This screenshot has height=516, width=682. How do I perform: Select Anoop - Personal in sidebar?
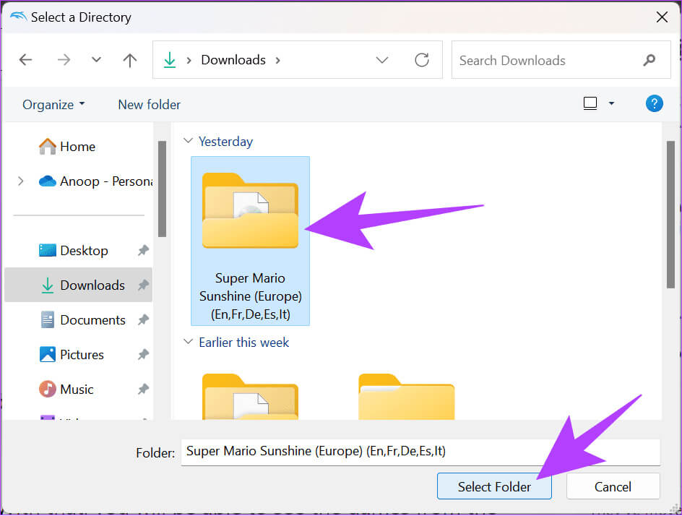coord(95,181)
